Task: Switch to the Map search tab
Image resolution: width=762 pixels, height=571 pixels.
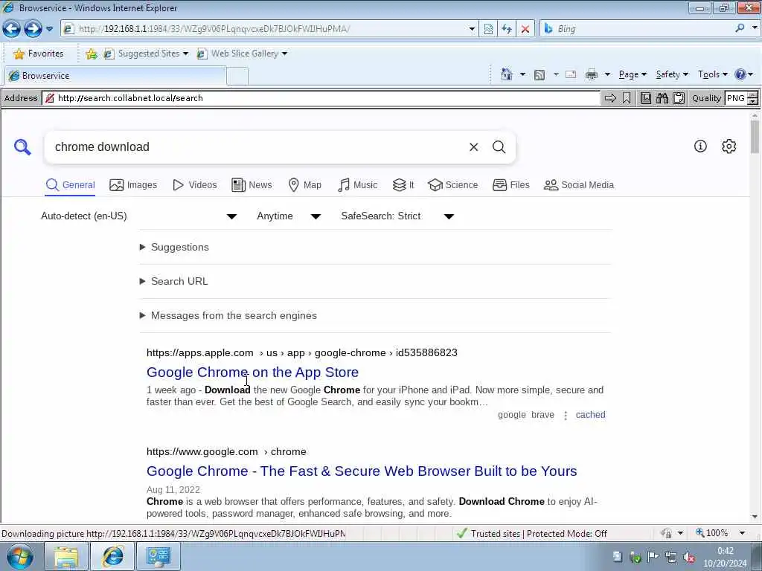Action: click(x=304, y=185)
